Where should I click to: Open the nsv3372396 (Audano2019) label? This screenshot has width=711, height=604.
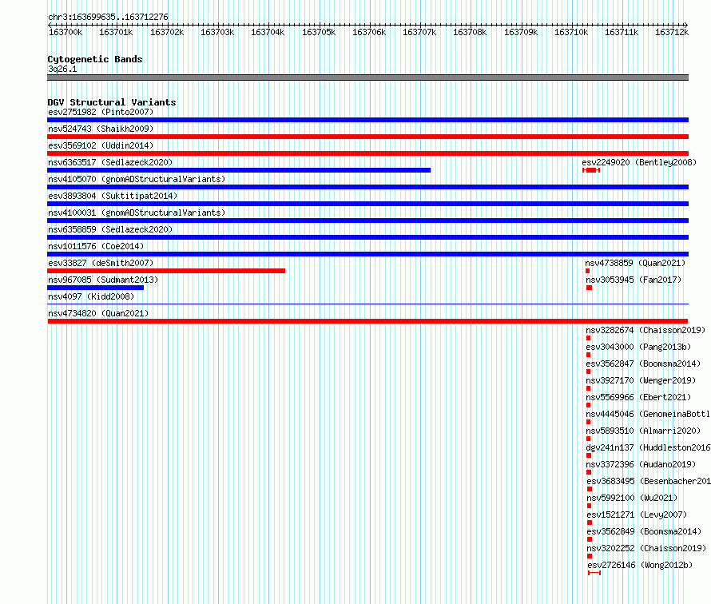(641, 464)
